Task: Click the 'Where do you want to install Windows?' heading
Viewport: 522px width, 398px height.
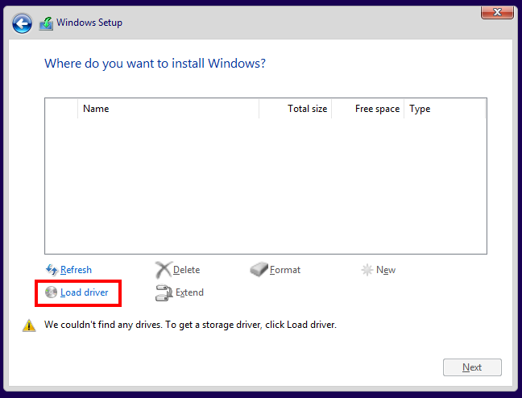Action: (155, 64)
